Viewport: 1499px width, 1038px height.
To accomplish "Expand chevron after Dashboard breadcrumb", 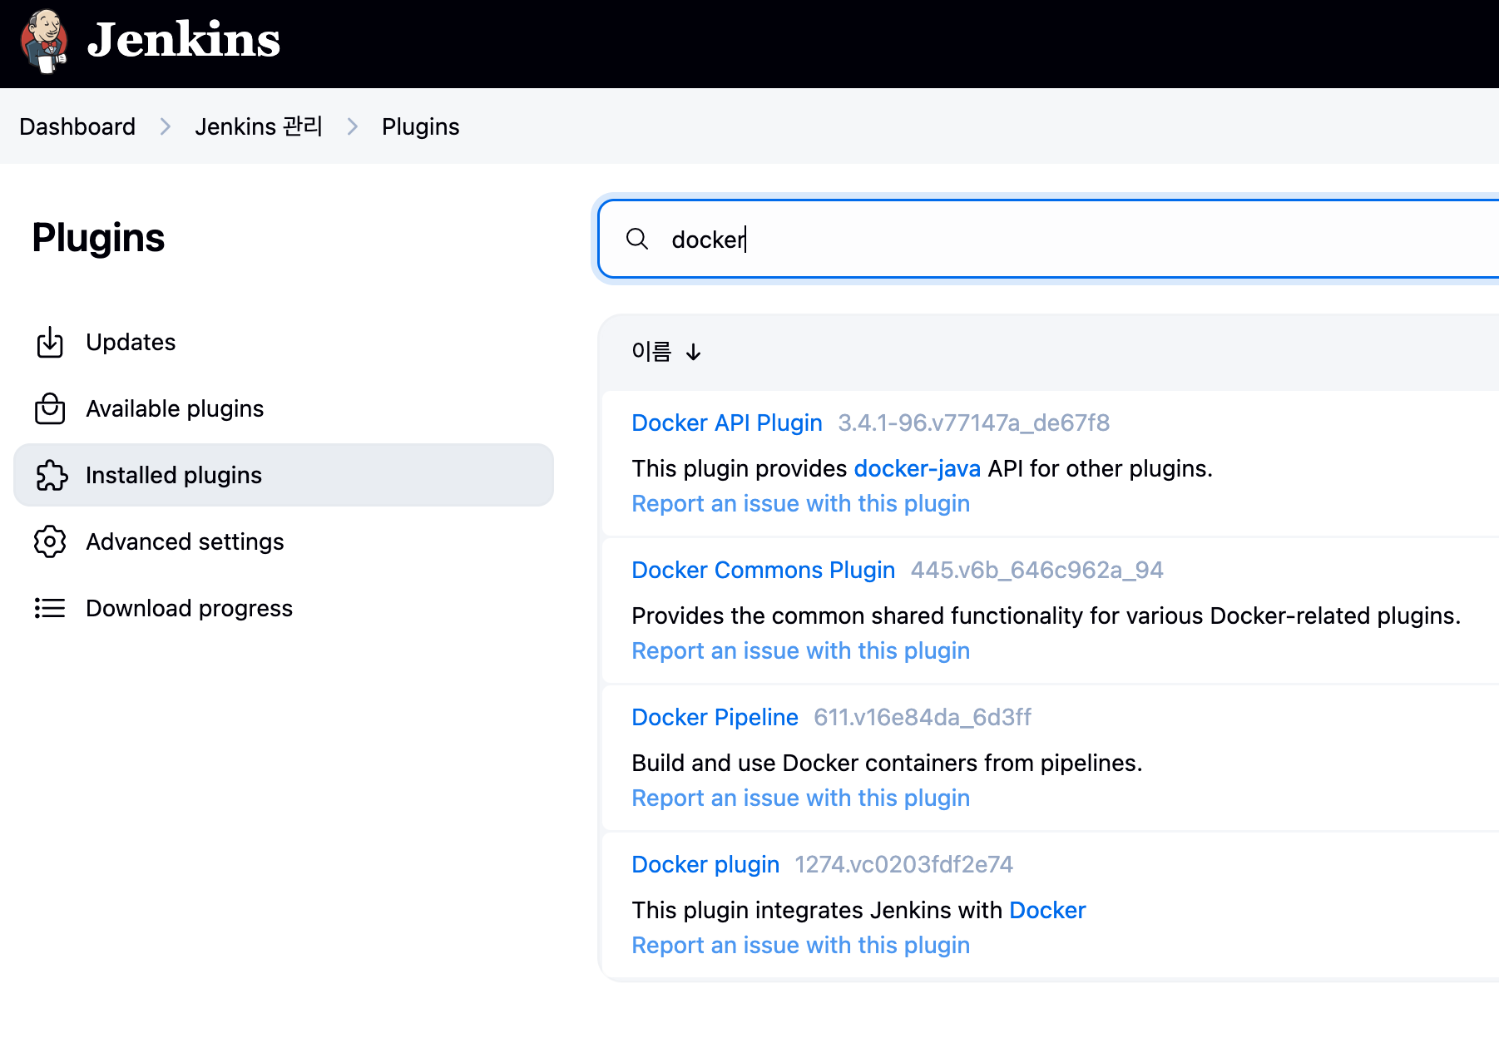I will tap(166, 126).
